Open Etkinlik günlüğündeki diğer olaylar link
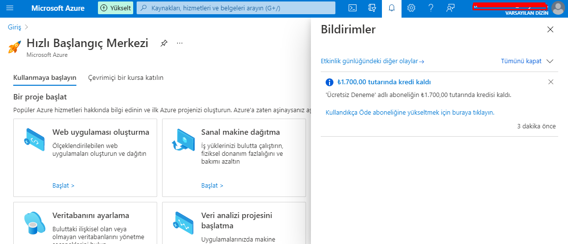The image size is (568, 244). 373,61
